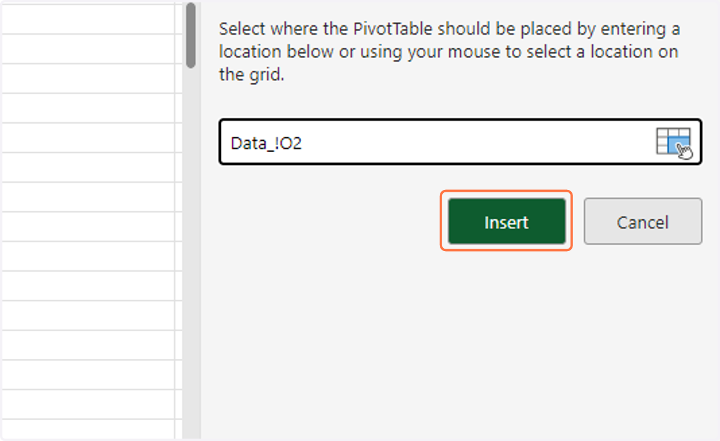Viewport: 720px width, 441px height.
Task: Click the narrow grid column next to scrollbar
Action: pos(178,220)
